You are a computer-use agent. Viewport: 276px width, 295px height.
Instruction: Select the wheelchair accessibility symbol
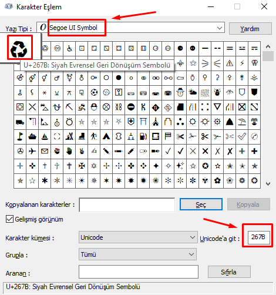coord(69,48)
